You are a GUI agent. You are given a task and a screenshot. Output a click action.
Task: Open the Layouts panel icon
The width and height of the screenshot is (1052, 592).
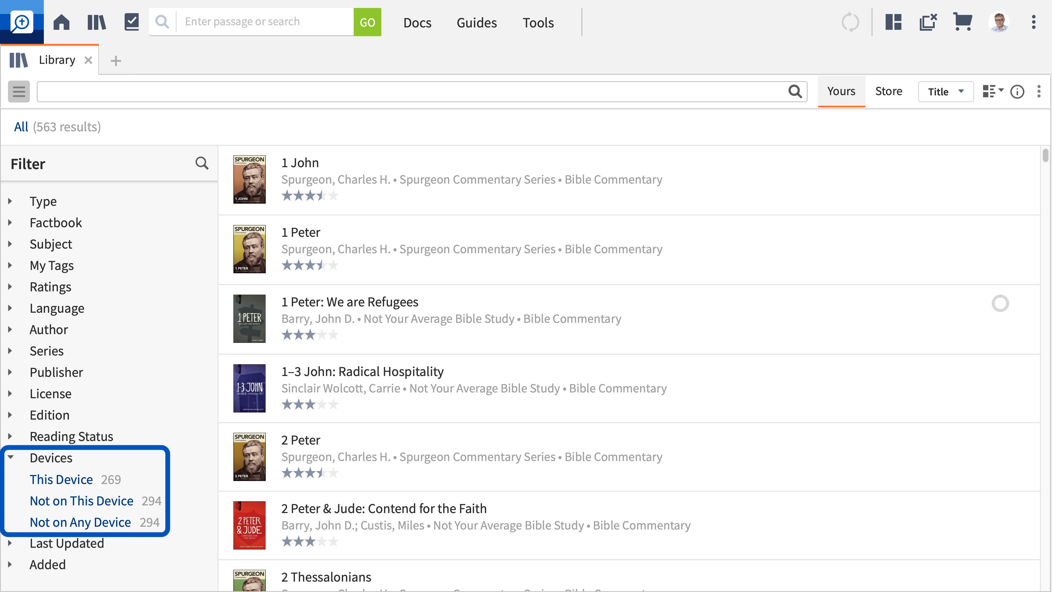(893, 22)
